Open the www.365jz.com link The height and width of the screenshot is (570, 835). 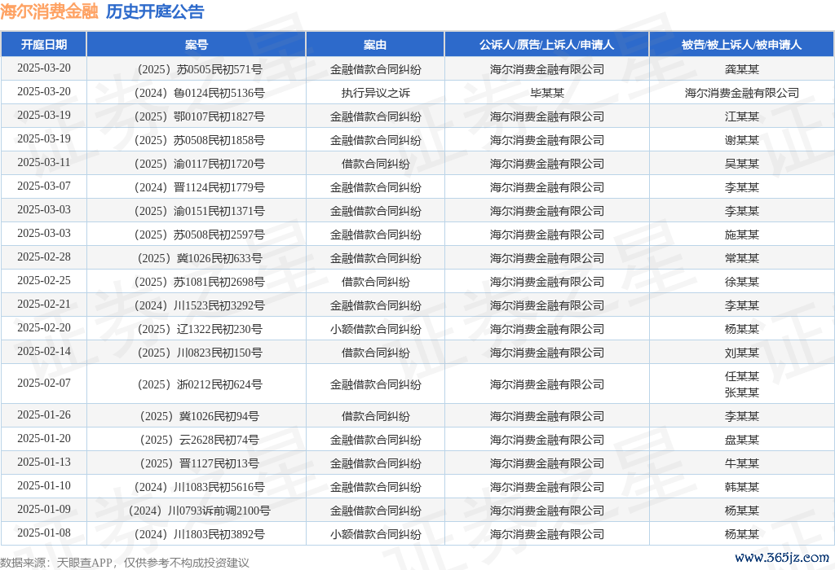coord(782,557)
